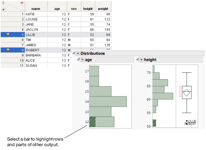This screenshot has height=150, width=206.
Task: Collapse the Distributions outline with gray triangle
Action: (x=74, y=54)
